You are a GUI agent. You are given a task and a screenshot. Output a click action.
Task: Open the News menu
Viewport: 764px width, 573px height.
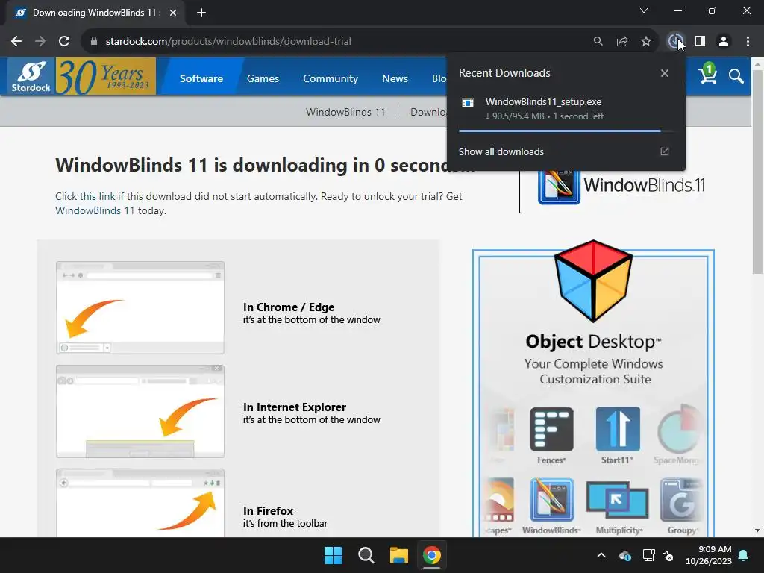pyautogui.click(x=395, y=78)
